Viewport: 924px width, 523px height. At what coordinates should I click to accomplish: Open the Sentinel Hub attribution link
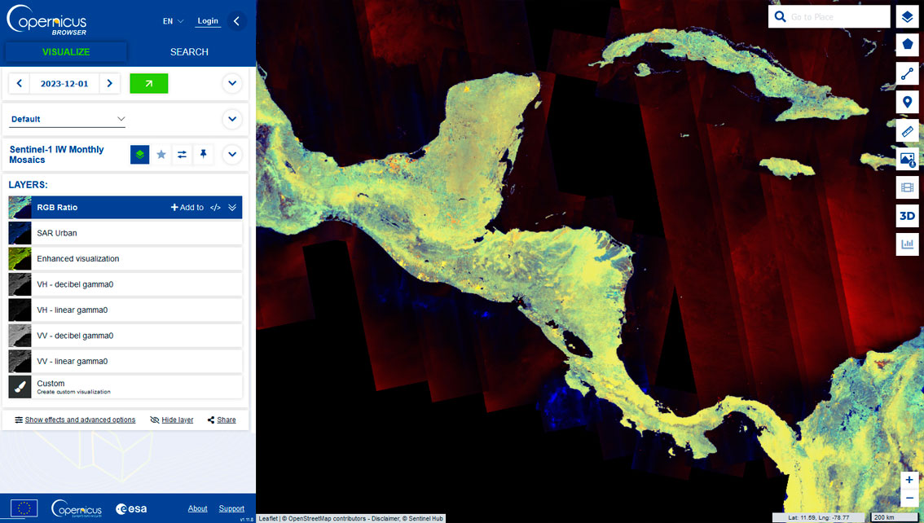point(425,518)
